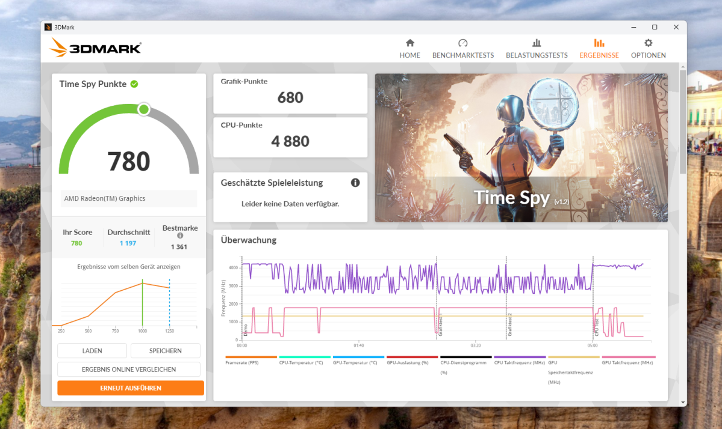Toggle Framerate (FPS) legend entry
This screenshot has width=722, height=429.
point(251,361)
